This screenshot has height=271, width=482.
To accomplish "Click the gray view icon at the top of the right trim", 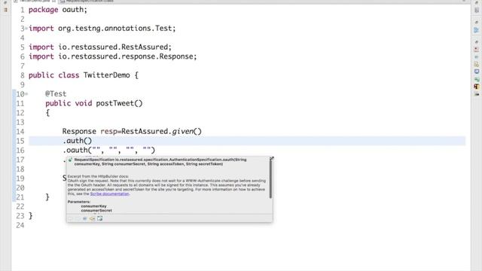I will coord(477,10).
